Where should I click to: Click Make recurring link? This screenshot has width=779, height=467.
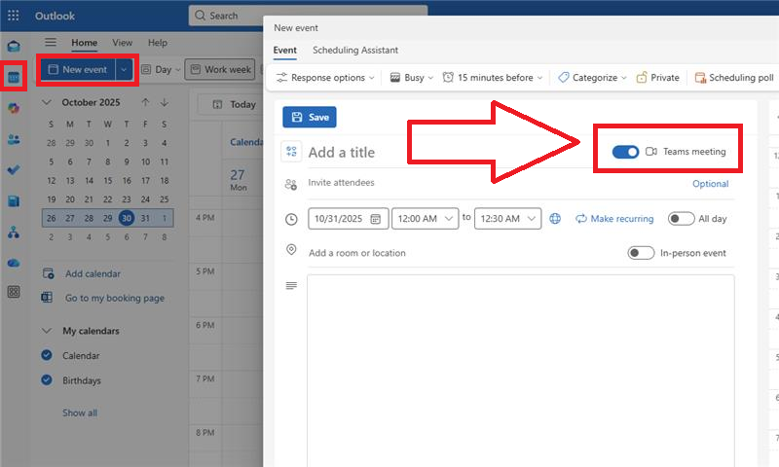point(614,218)
